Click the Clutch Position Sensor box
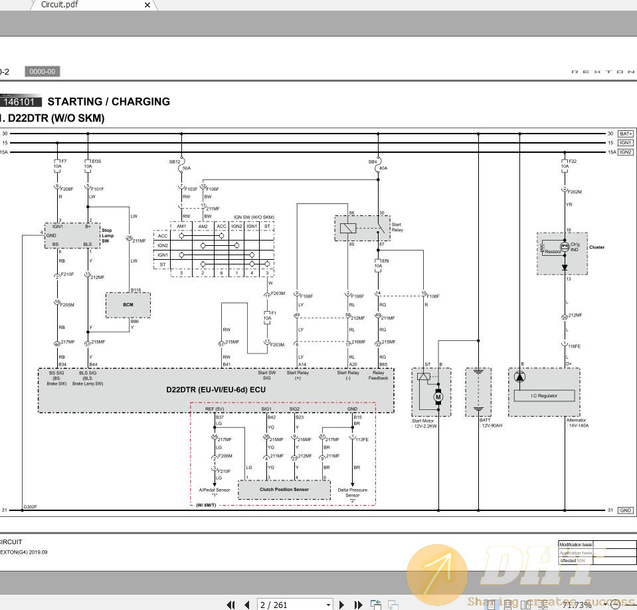Viewport: 637px width, 610px height. pyautogui.click(x=284, y=490)
